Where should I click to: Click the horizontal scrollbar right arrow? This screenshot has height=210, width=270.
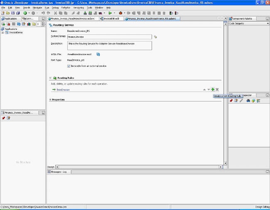tap(221, 167)
